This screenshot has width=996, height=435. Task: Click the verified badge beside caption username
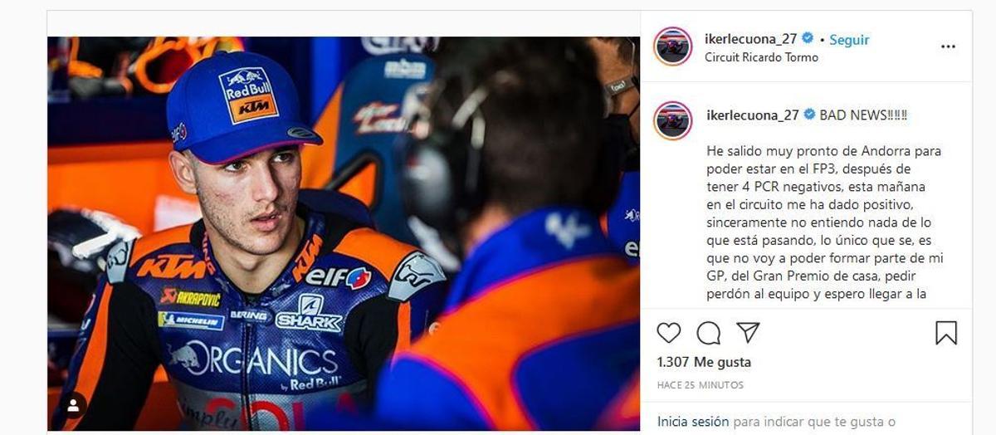pyautogui.click(x=808, y=115)
